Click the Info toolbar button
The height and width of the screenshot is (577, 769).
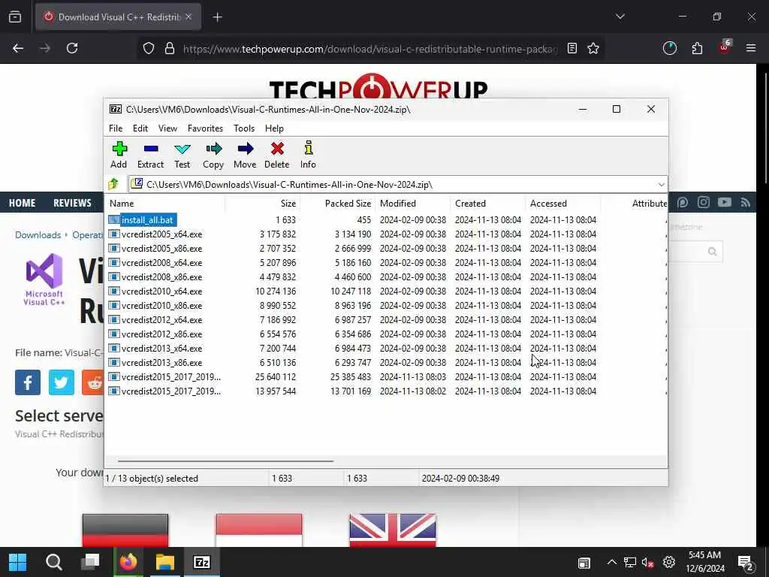point(308,155)
